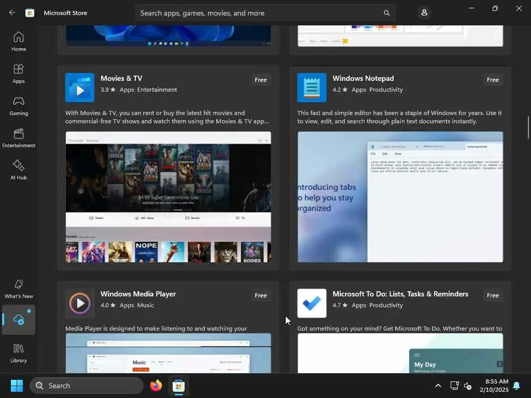Image resolution: width=531 pixels, height=398 pixels.
Task: Open the Gaming section in sidebar
Action: tap(19, 106)
